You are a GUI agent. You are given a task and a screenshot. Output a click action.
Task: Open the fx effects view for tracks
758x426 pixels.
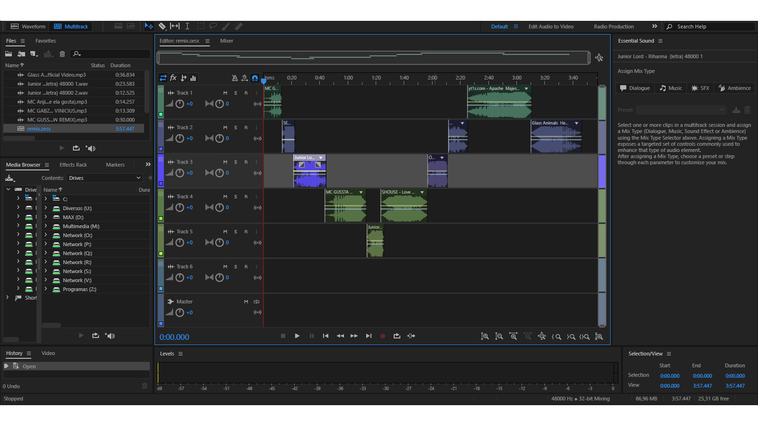[x=173, y=78]
